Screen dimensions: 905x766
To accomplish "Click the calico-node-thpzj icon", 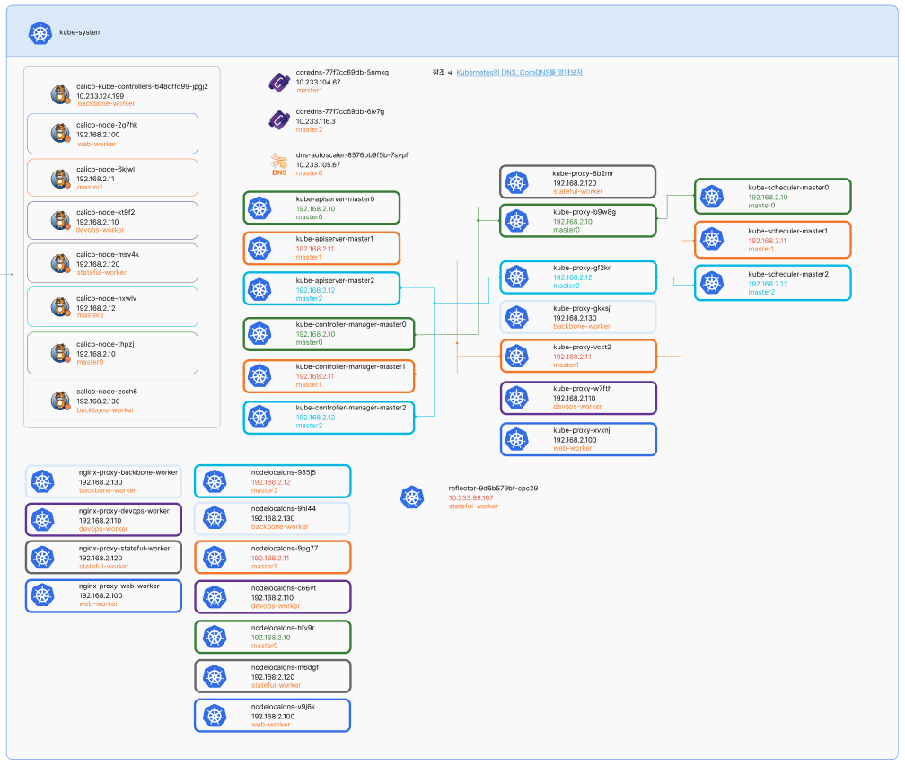I will pyautogui.click(x=60, y=353).
